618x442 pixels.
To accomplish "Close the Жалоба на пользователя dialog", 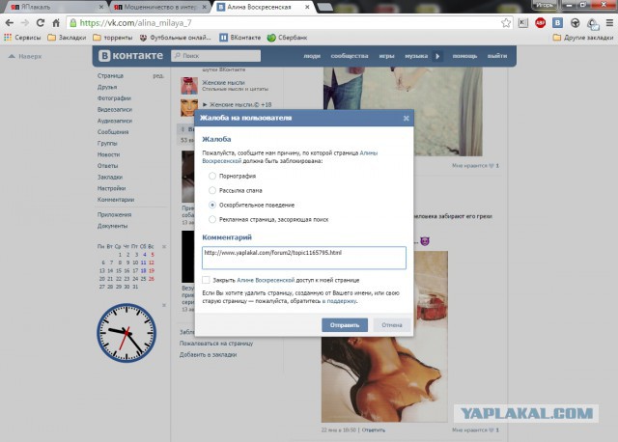I will (406, 118).
